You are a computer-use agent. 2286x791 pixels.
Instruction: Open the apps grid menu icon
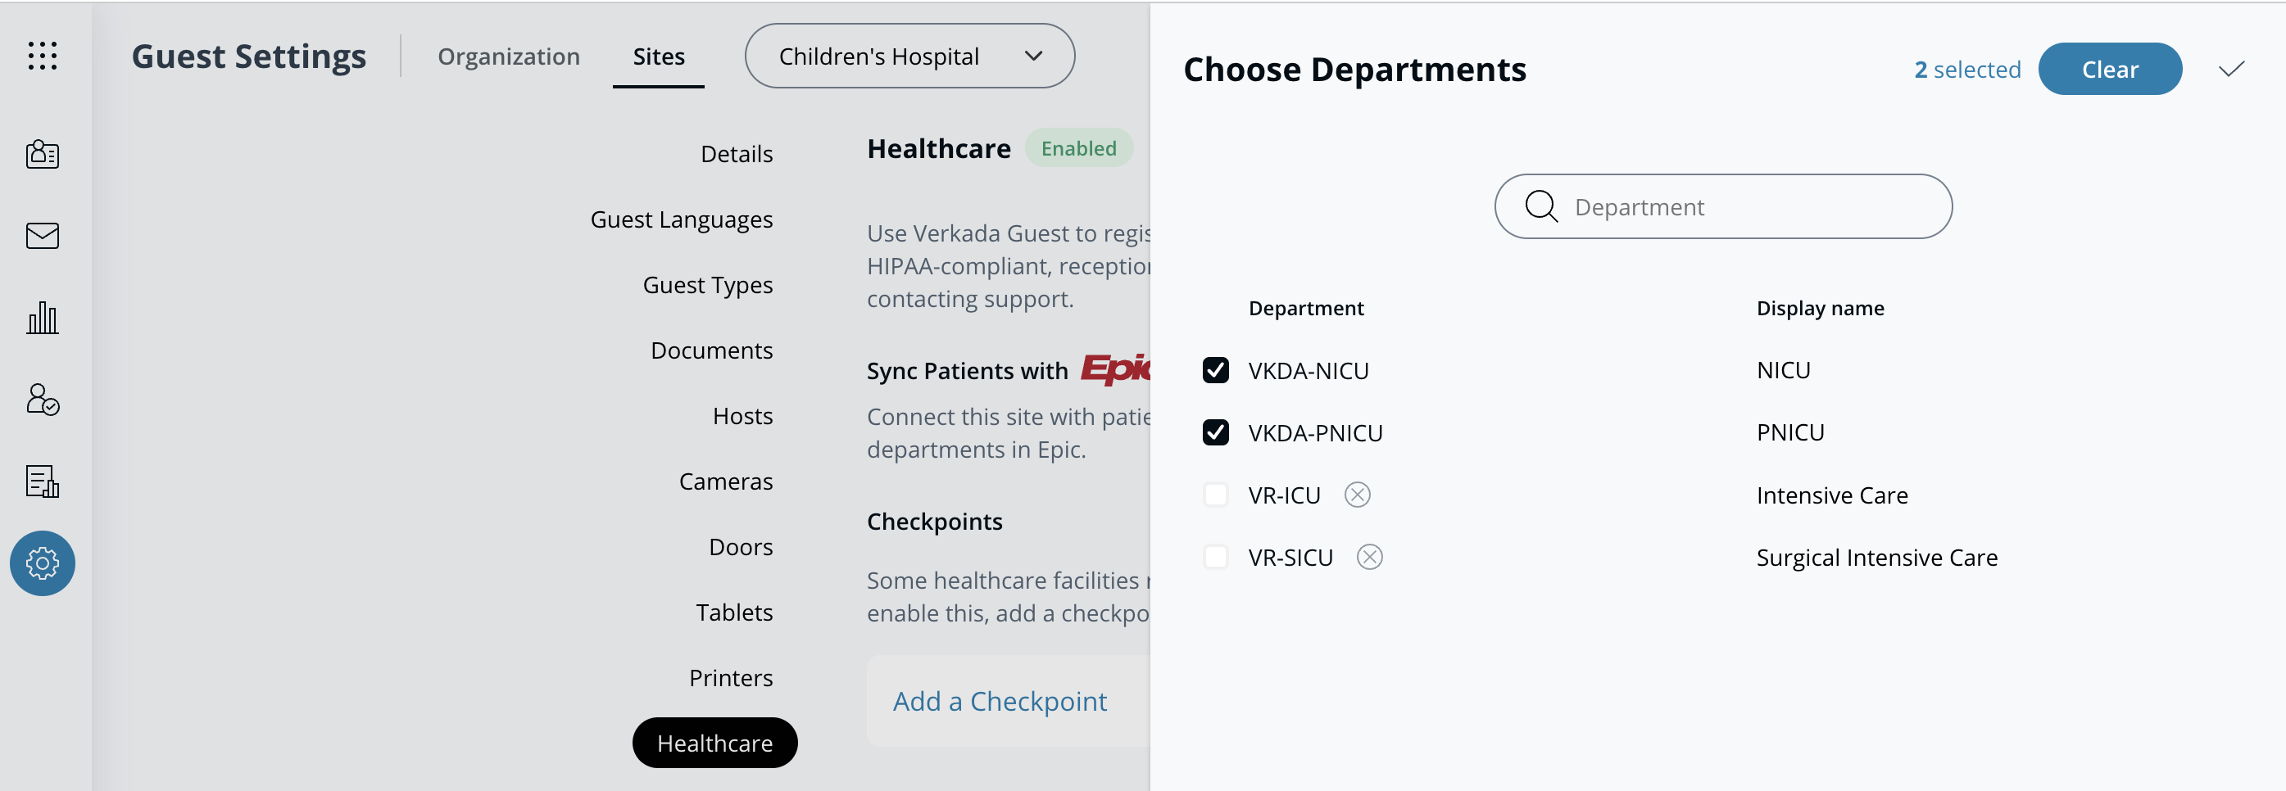pos(43,56)
